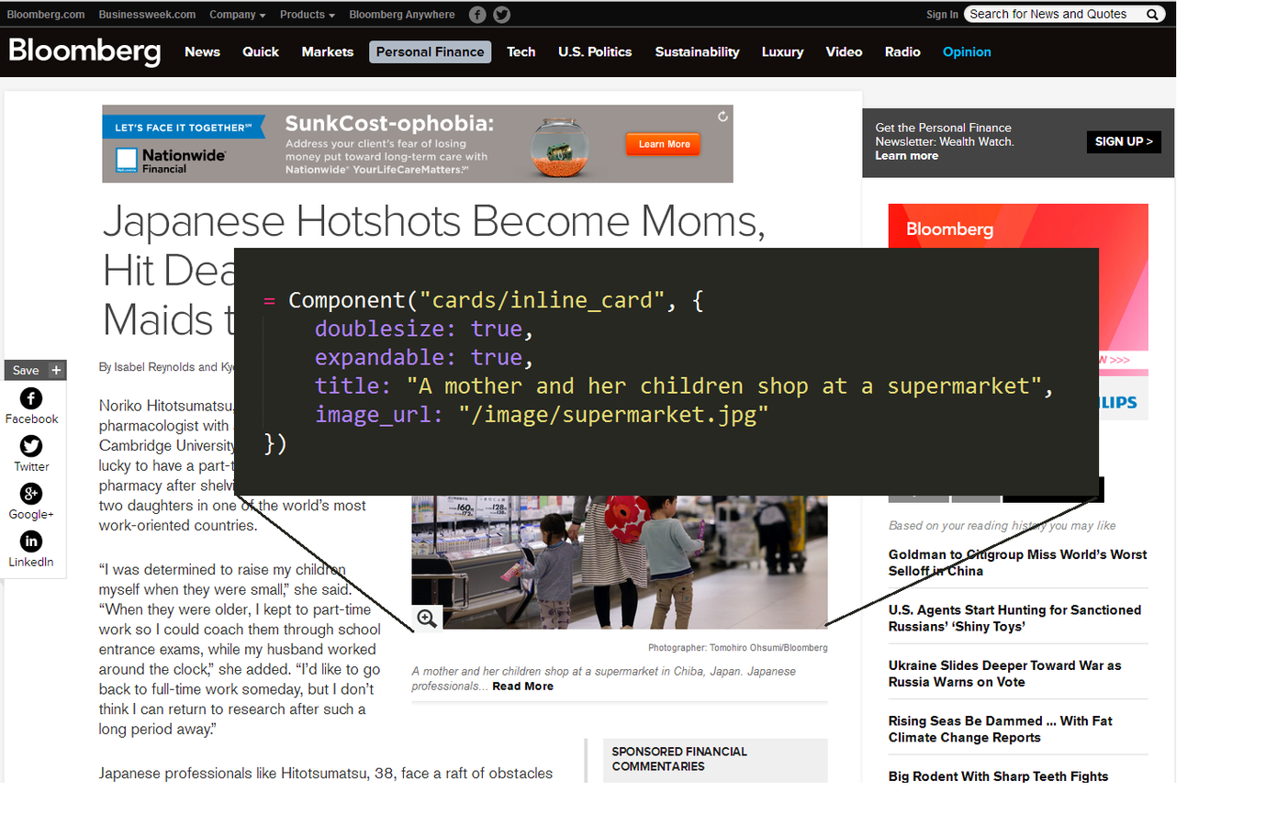Open the Radio section
Image resolution: width=1288 pixels, height=826 pixels.
tap(902, 52)
